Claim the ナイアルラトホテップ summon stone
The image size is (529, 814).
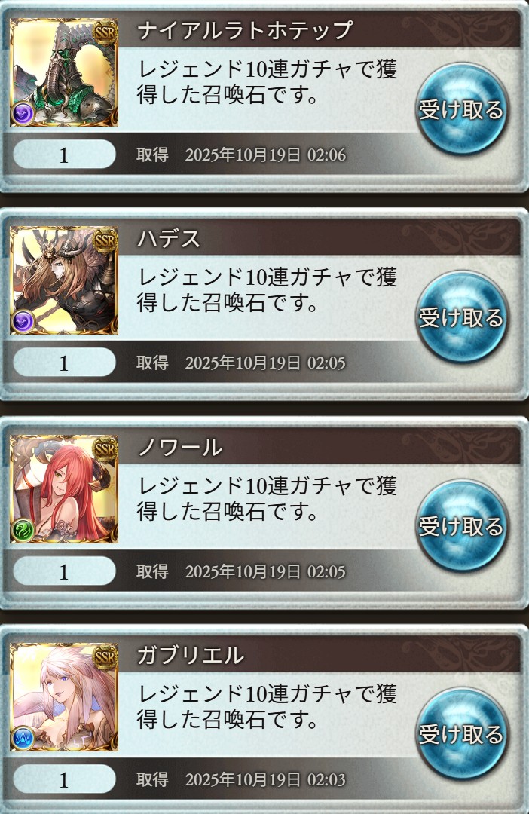pyautogui.click(x=461, y=109)
